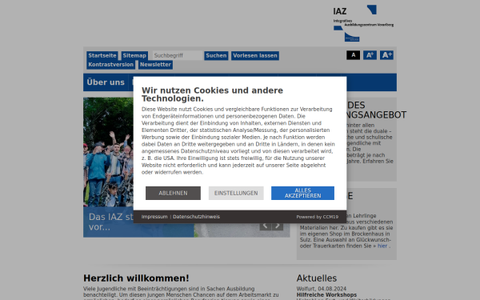Viewport: 480px width, 300px height.
Task: Click the Suchen button
Action: pyautogui.click(x=216, y=56)
